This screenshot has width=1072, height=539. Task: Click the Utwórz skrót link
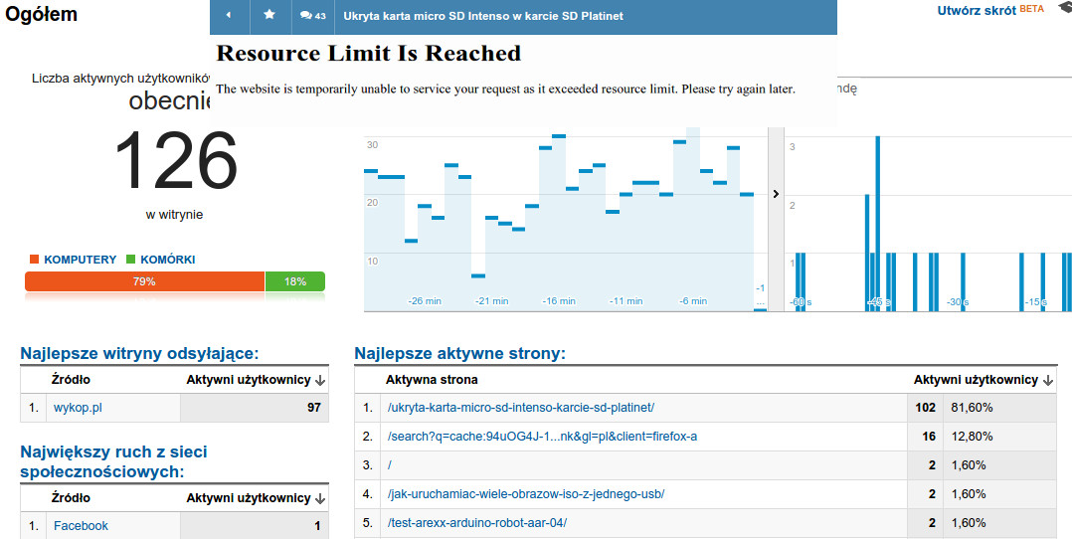point(977,11)
